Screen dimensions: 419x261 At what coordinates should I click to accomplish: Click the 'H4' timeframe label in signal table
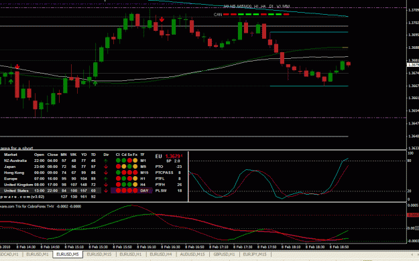click(143, 185)
